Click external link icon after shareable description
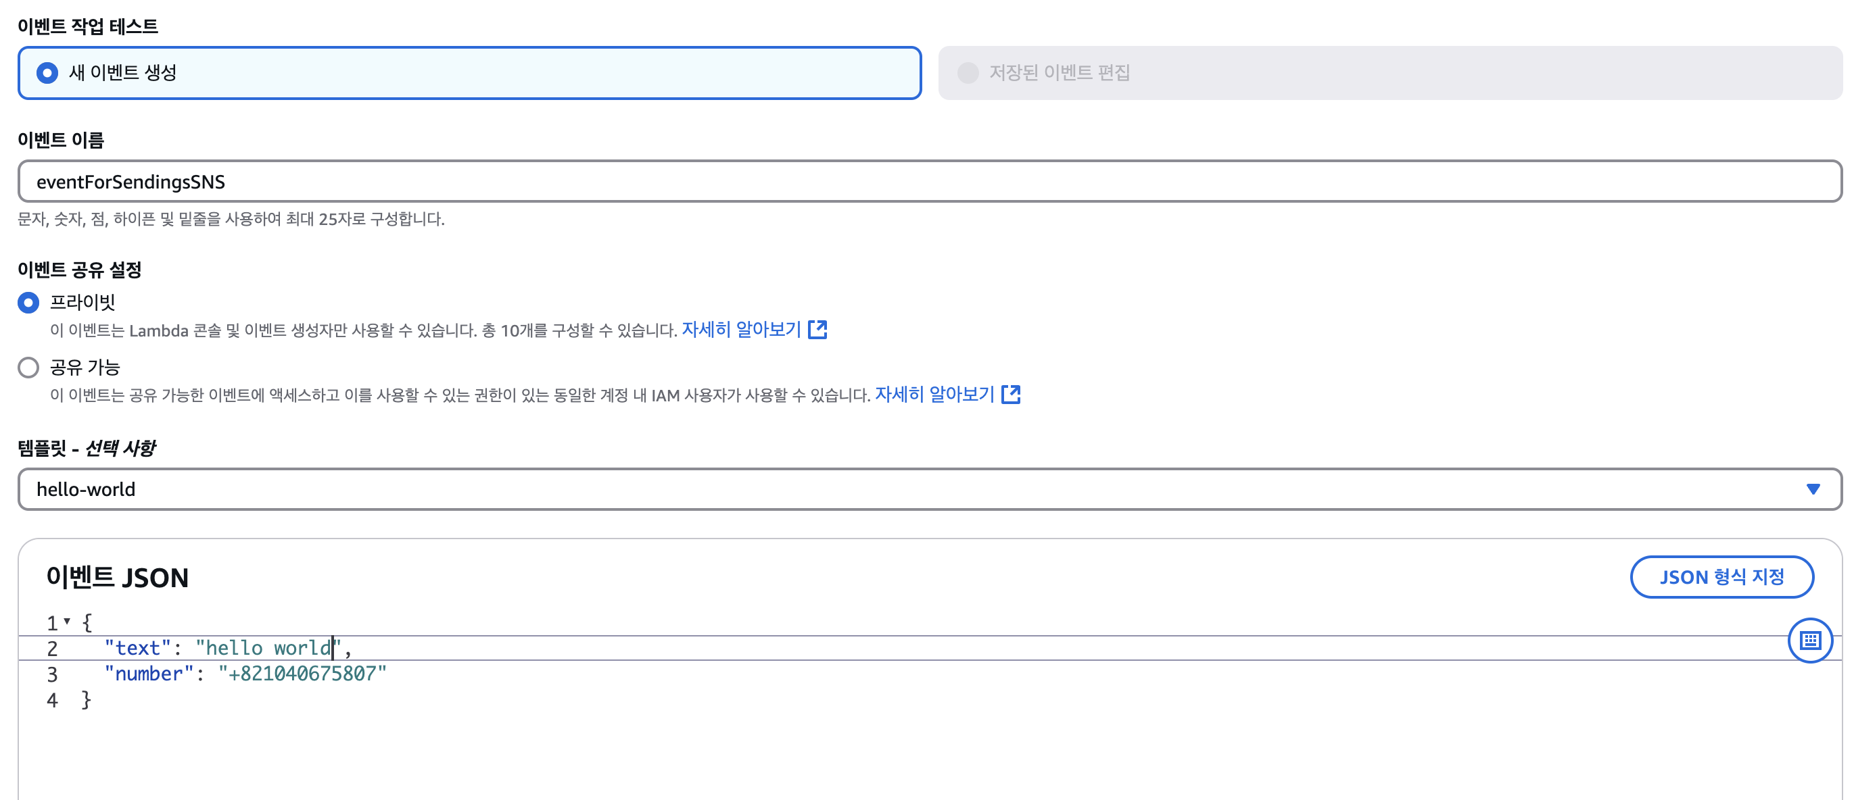This screenshot has width=1854, height=800. pyautogui.click(x=1012, y=394)
